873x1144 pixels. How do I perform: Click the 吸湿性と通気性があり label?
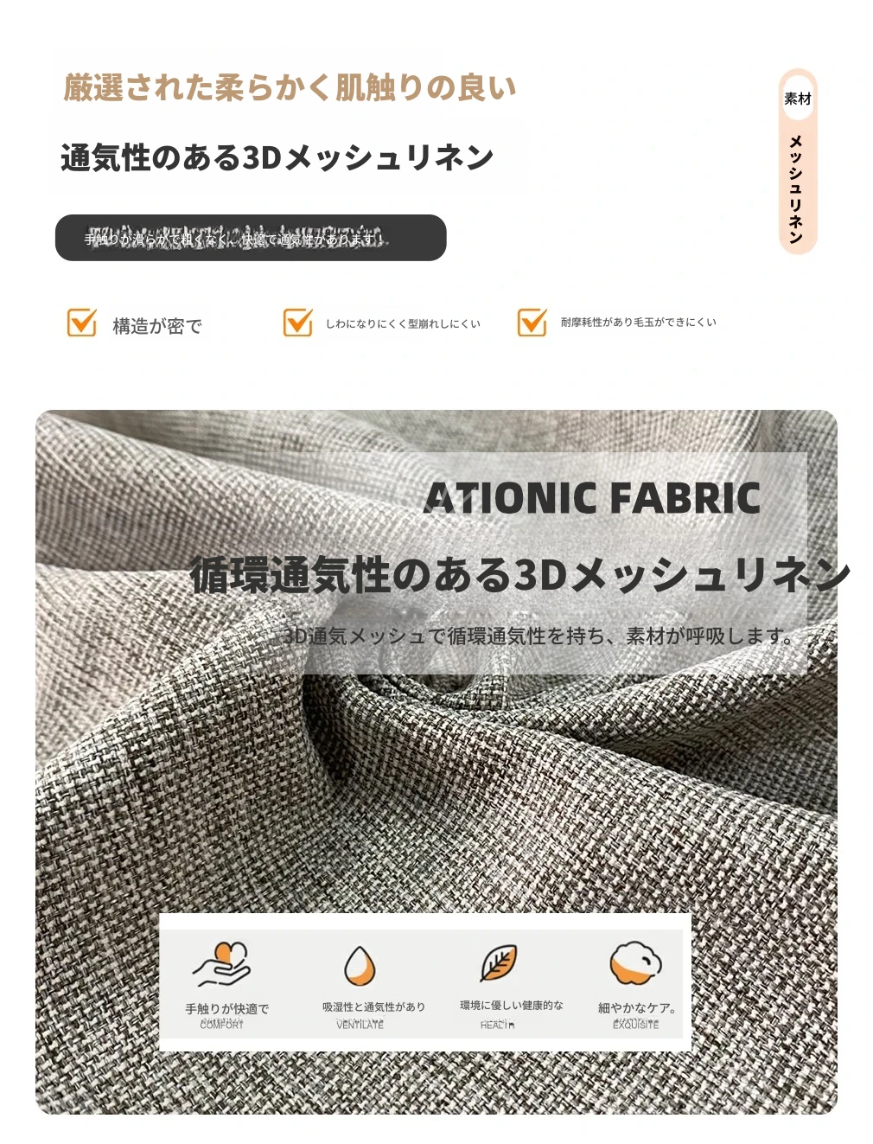click(373, 1007)
